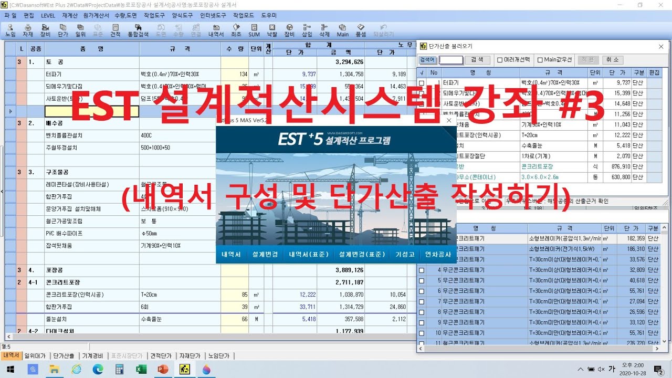
Task: Check row 5 무근콘크리트깨기 checkbox
Action: pyautogui.click(x=421, y=280)
